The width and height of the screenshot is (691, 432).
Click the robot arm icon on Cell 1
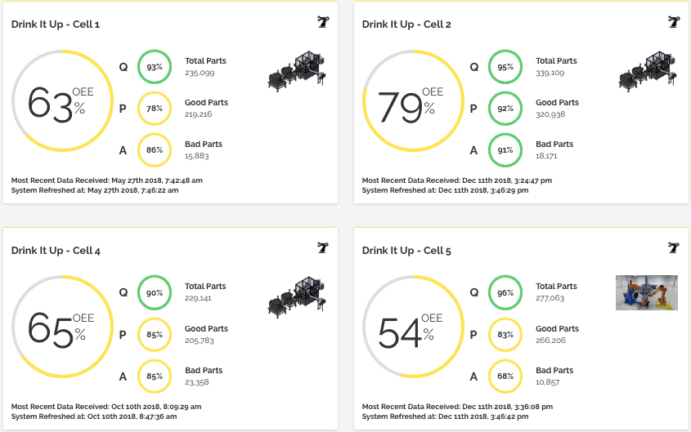coord(323,22)
